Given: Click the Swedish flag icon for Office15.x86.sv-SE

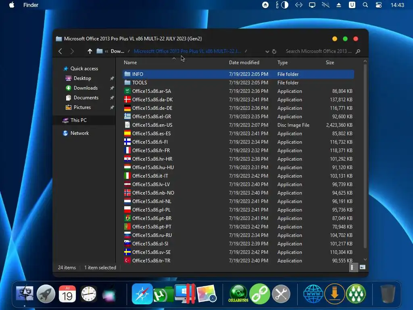Looking at the screenshot, I should pyautogui.click(x=127, y=252).
